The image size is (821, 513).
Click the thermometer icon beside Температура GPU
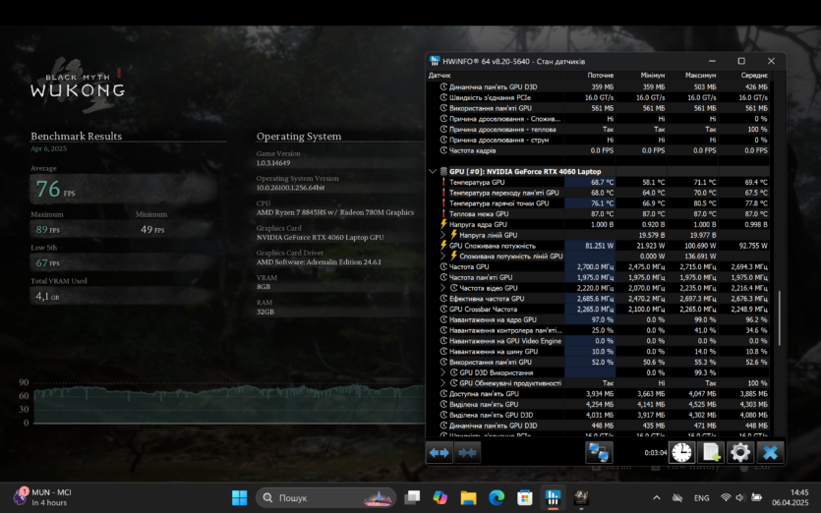(x=443, y=182)
